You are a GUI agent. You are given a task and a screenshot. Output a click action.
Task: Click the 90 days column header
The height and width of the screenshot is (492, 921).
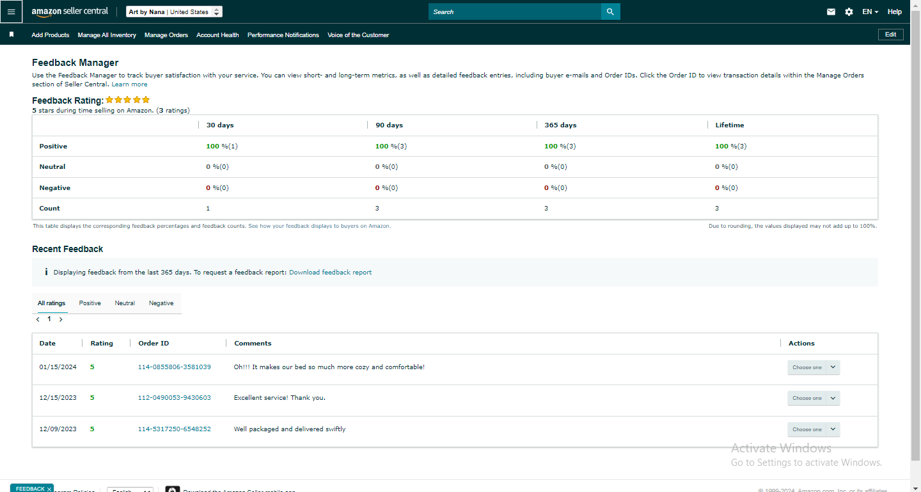click(x=389, y=125)
